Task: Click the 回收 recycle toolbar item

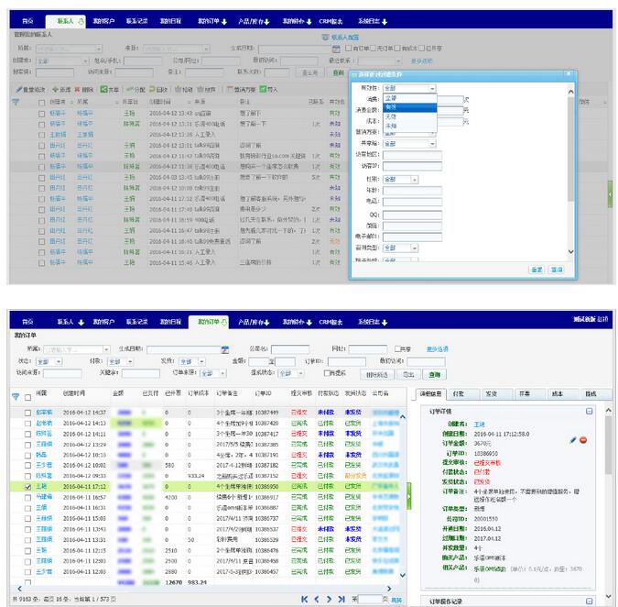Action: pyautogui.click(x=158, y=90)
